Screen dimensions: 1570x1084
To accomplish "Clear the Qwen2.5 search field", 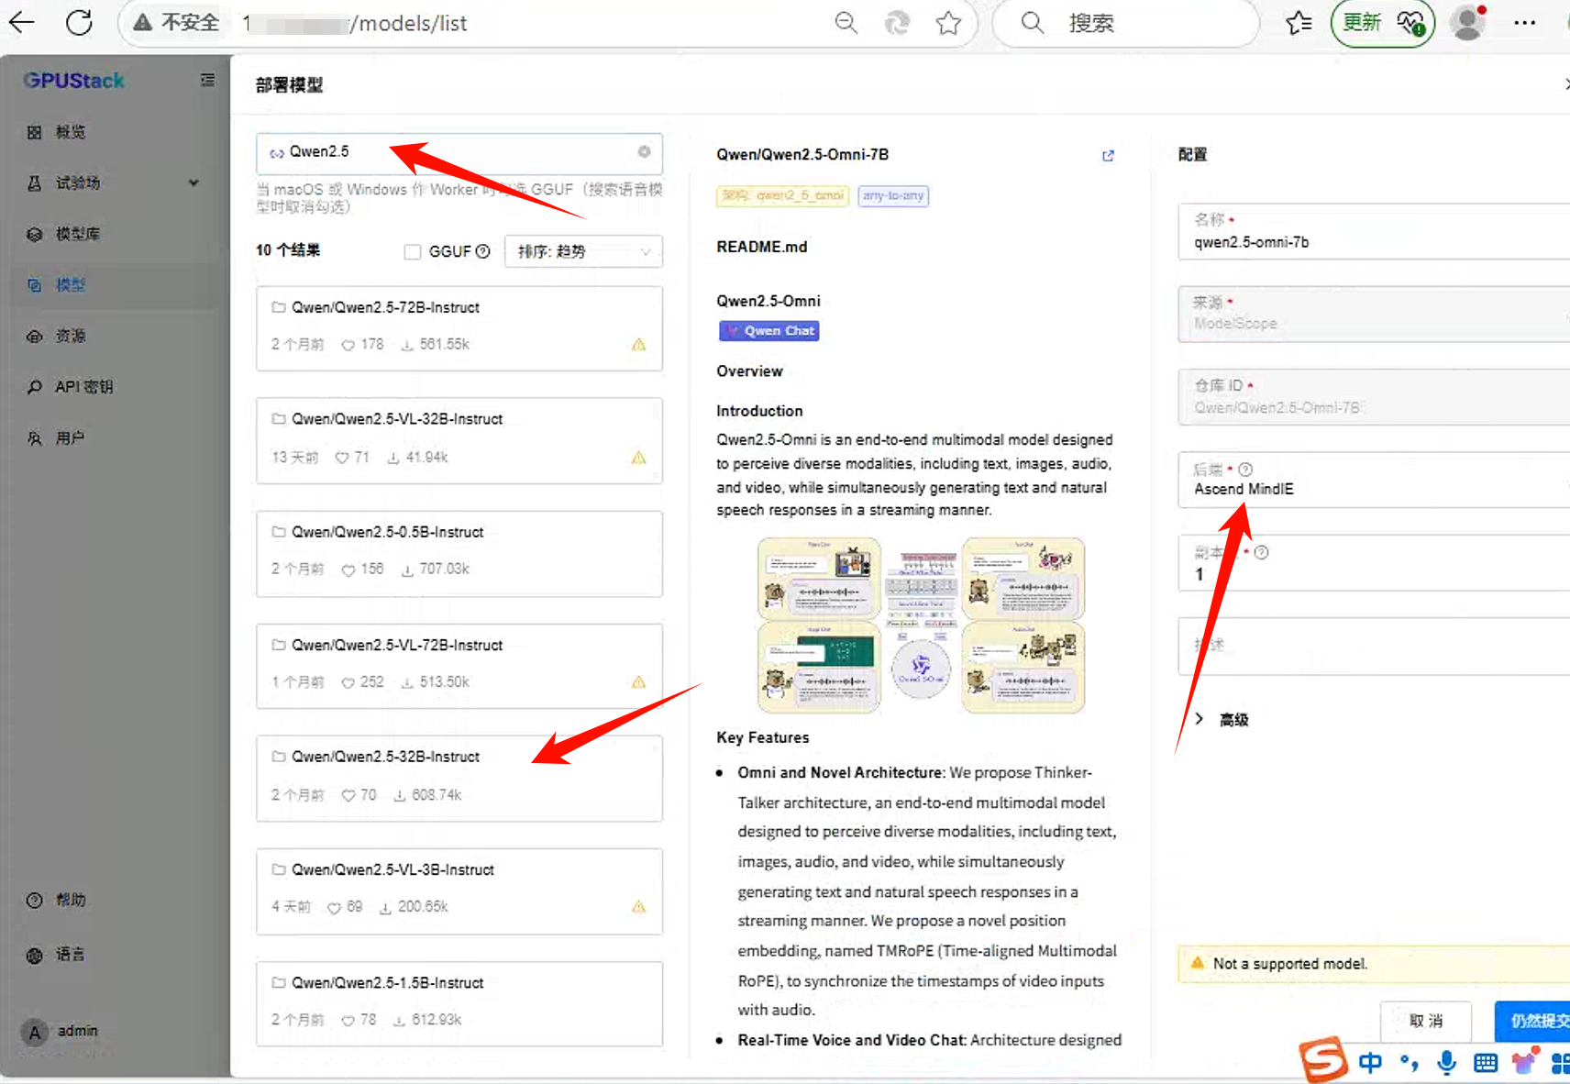I will [644, 152].
